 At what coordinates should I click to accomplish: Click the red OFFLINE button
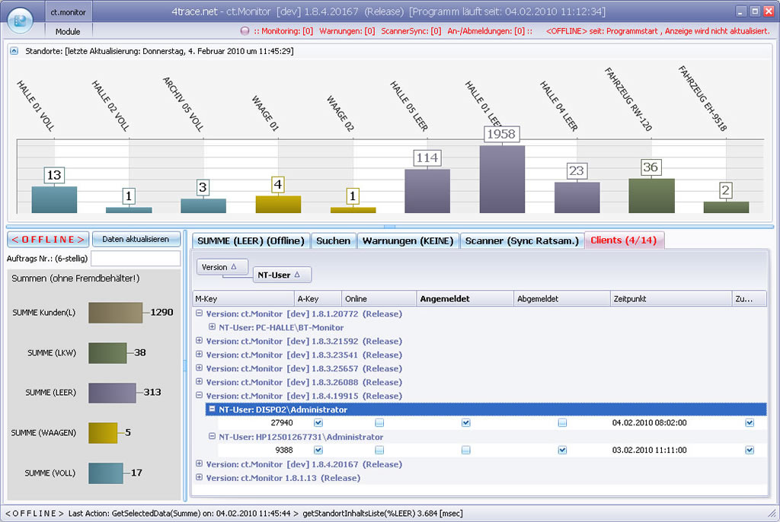pyautogui.click(x=48, y=239)
